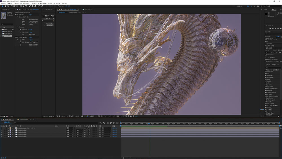The width and height of the screenshot is (282, 159).
Task: Open blending mode dropdown for layer 2
Action: [70, 130]
